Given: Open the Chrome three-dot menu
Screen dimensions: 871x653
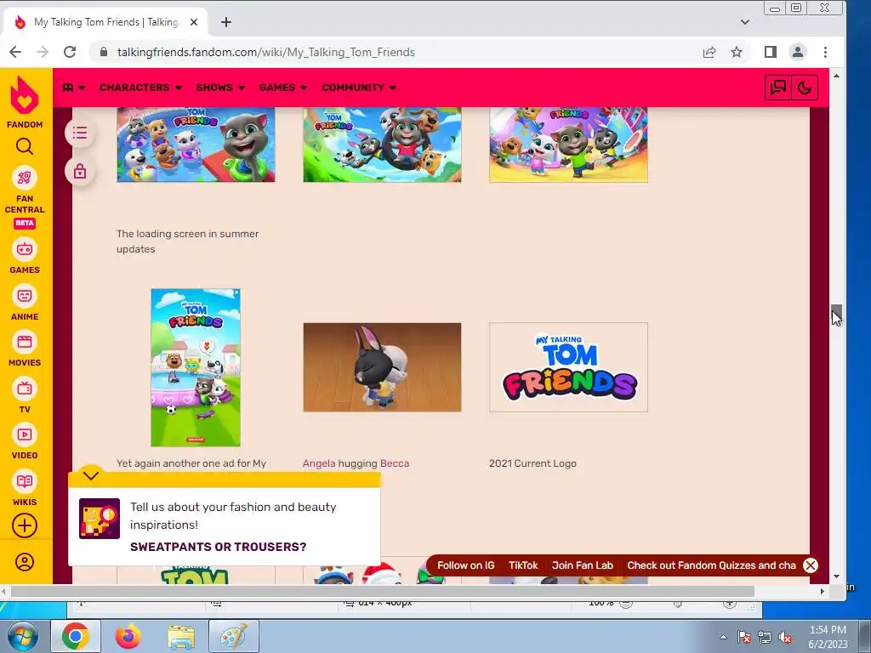Looking at the screenshot, I should coord(825,52).
